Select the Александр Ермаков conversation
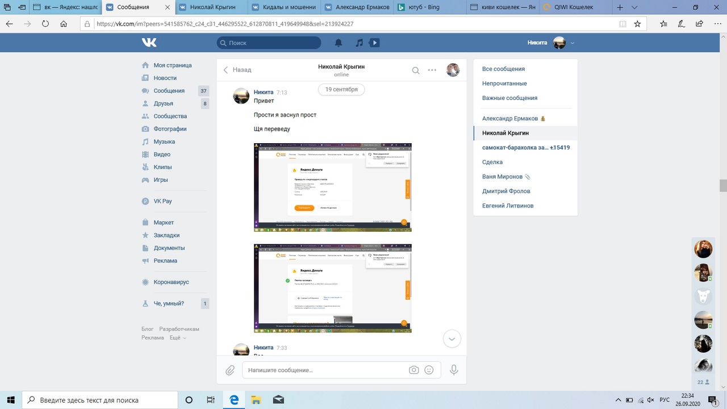The image size is (727, 409). pos(509,119)
